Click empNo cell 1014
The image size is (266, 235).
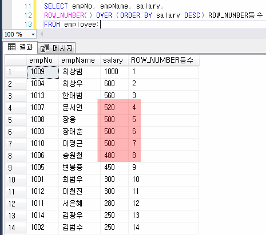coord(43,216)
